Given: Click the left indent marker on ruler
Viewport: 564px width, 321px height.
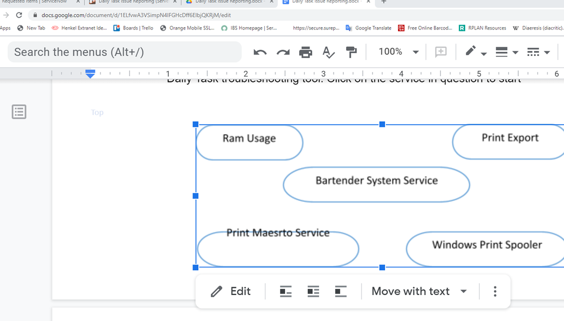Looking at the screenshot, I should pos(90,74).
